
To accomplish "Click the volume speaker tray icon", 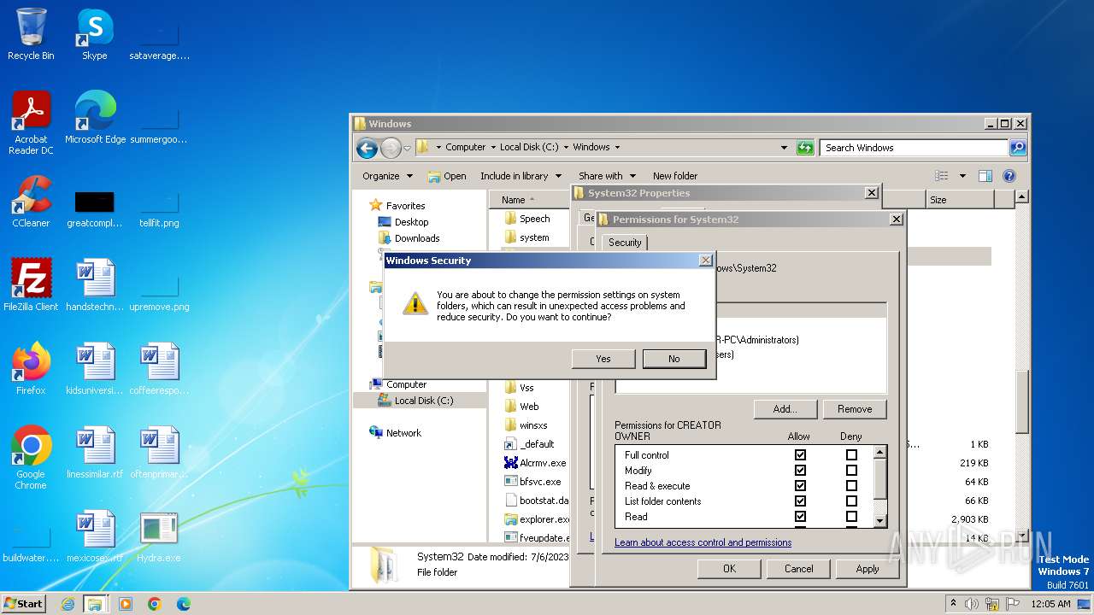I will 971,604.
